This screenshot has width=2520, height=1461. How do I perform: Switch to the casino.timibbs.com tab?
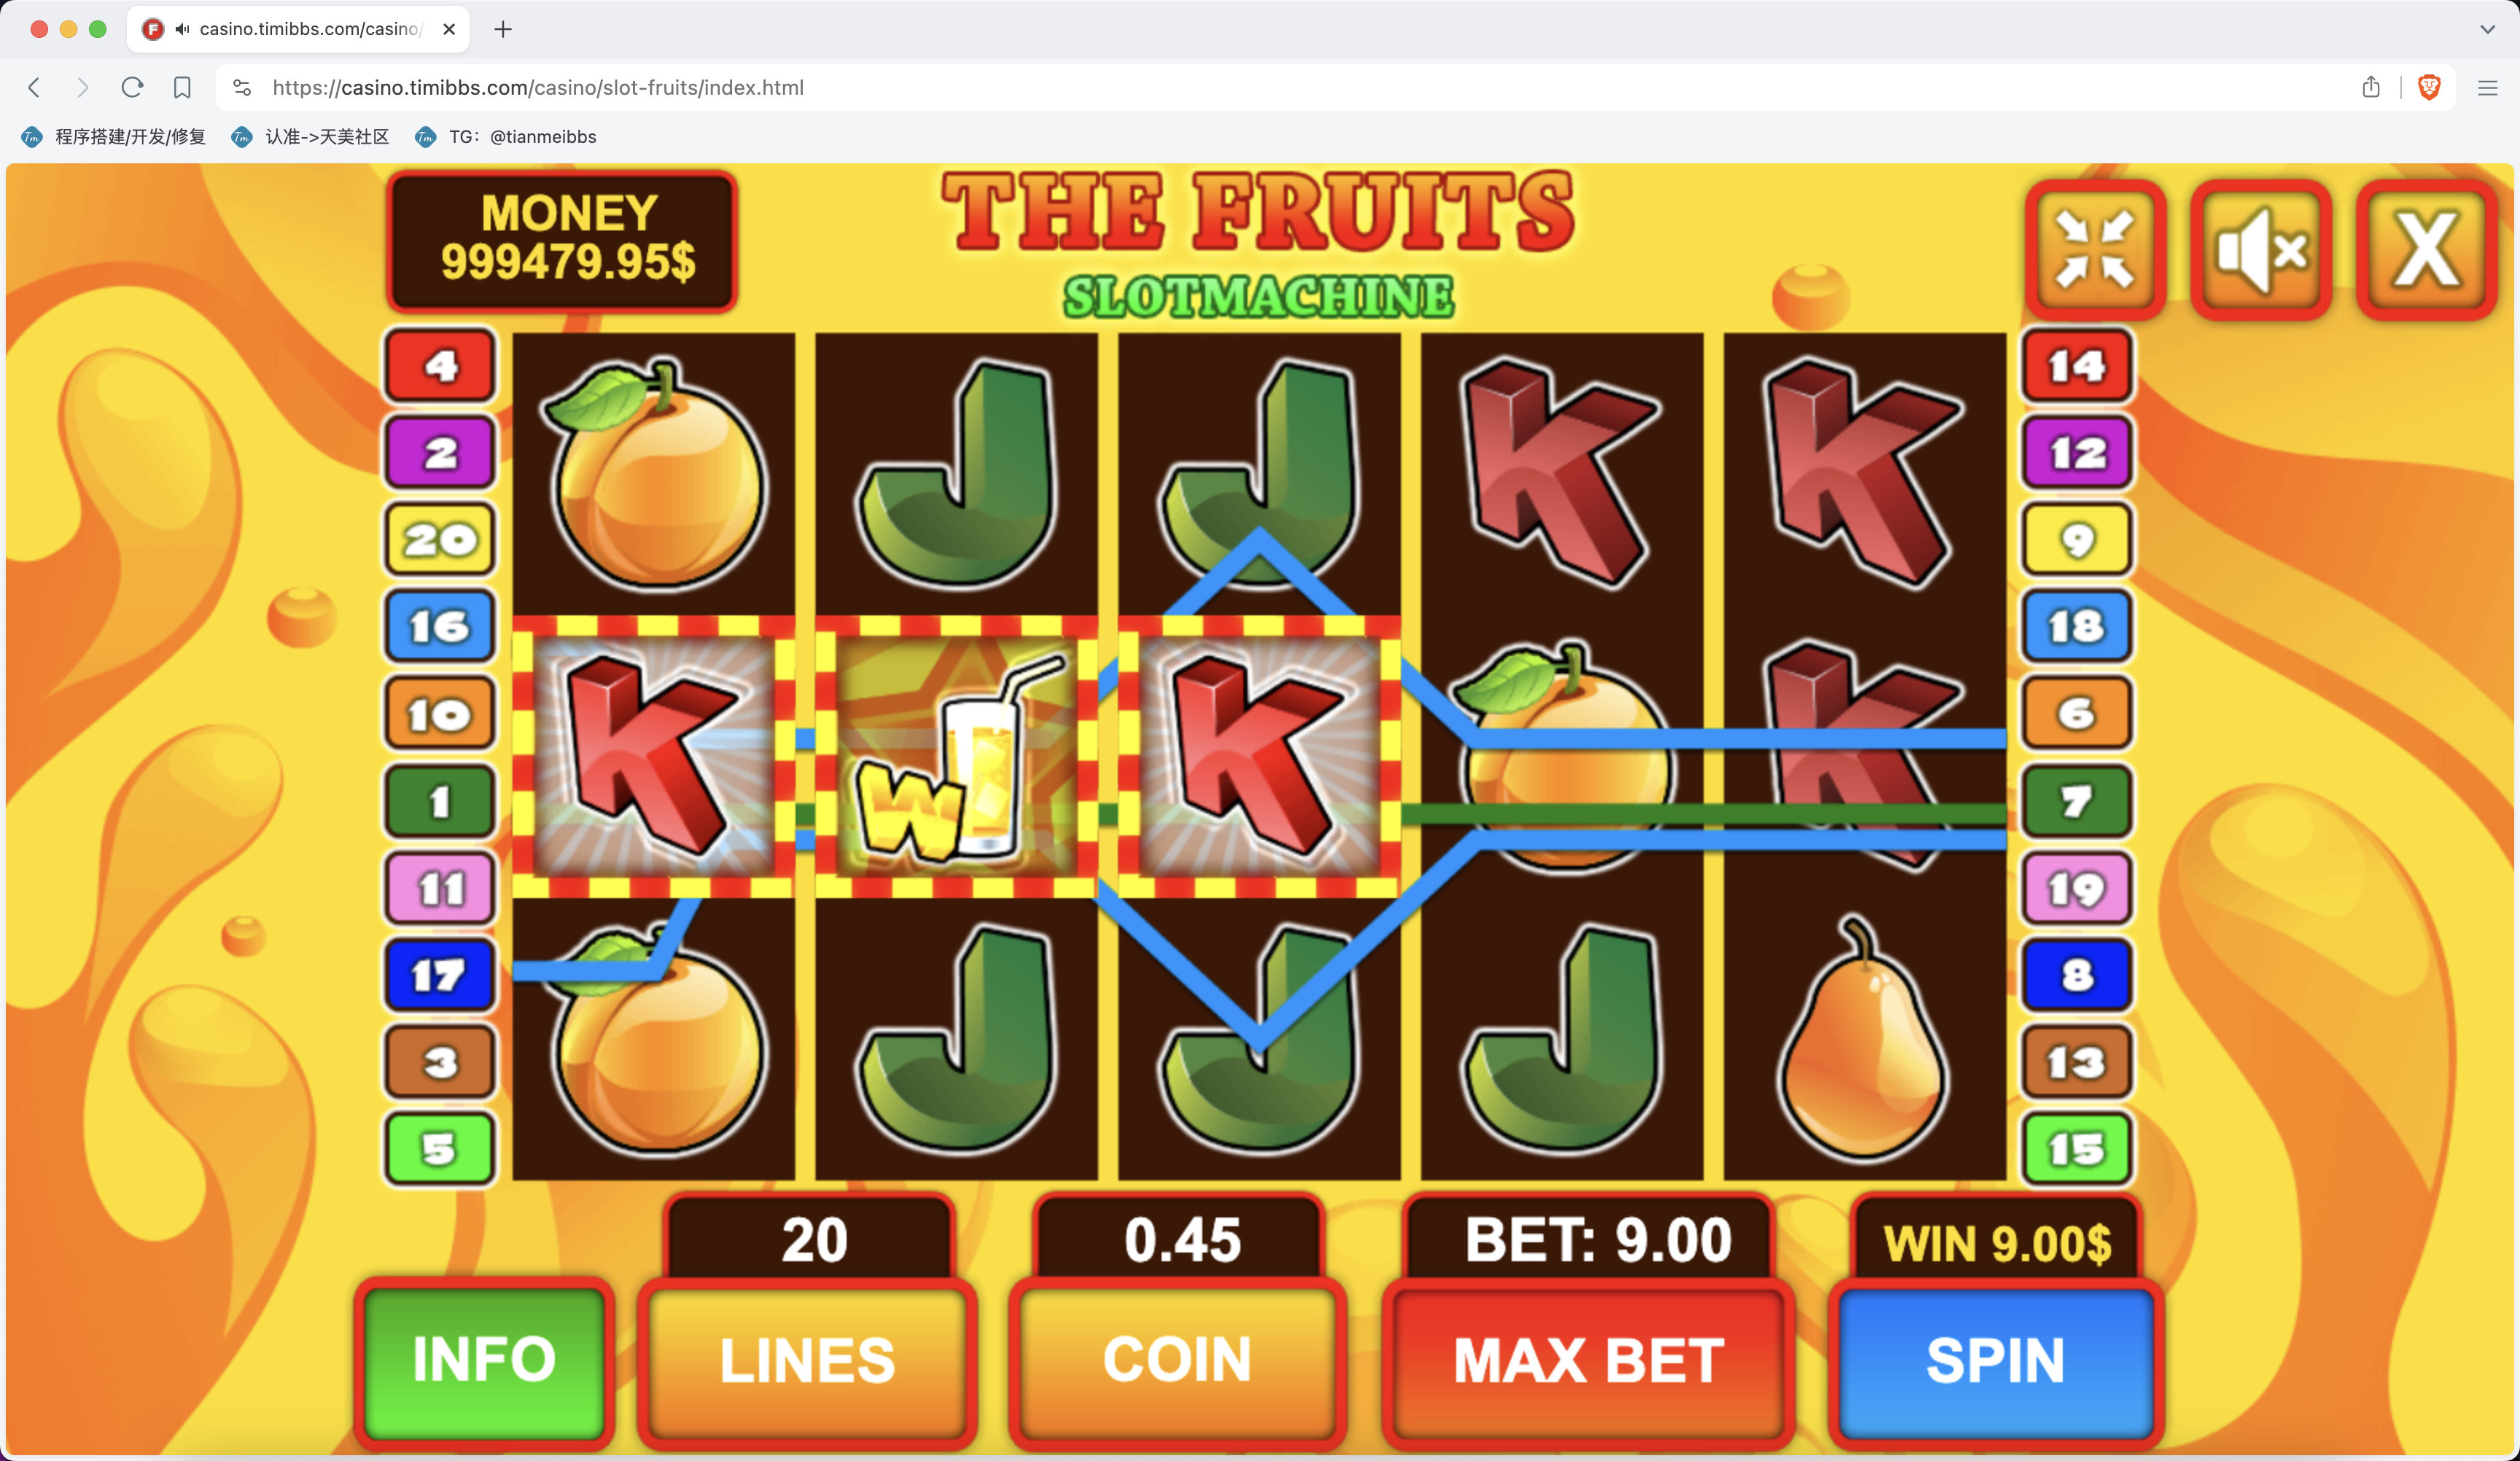coord(298,29)
